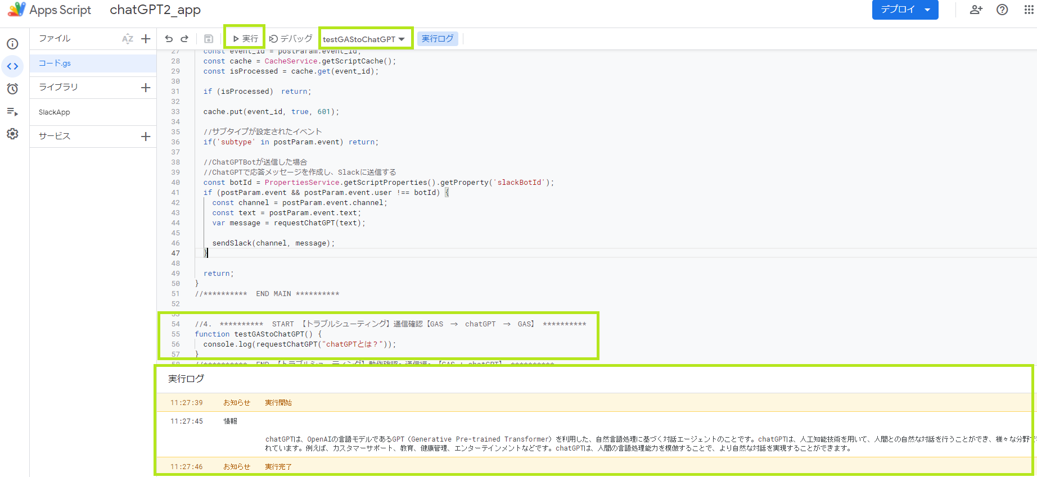Click the save project floppy icon

point(209,39)
